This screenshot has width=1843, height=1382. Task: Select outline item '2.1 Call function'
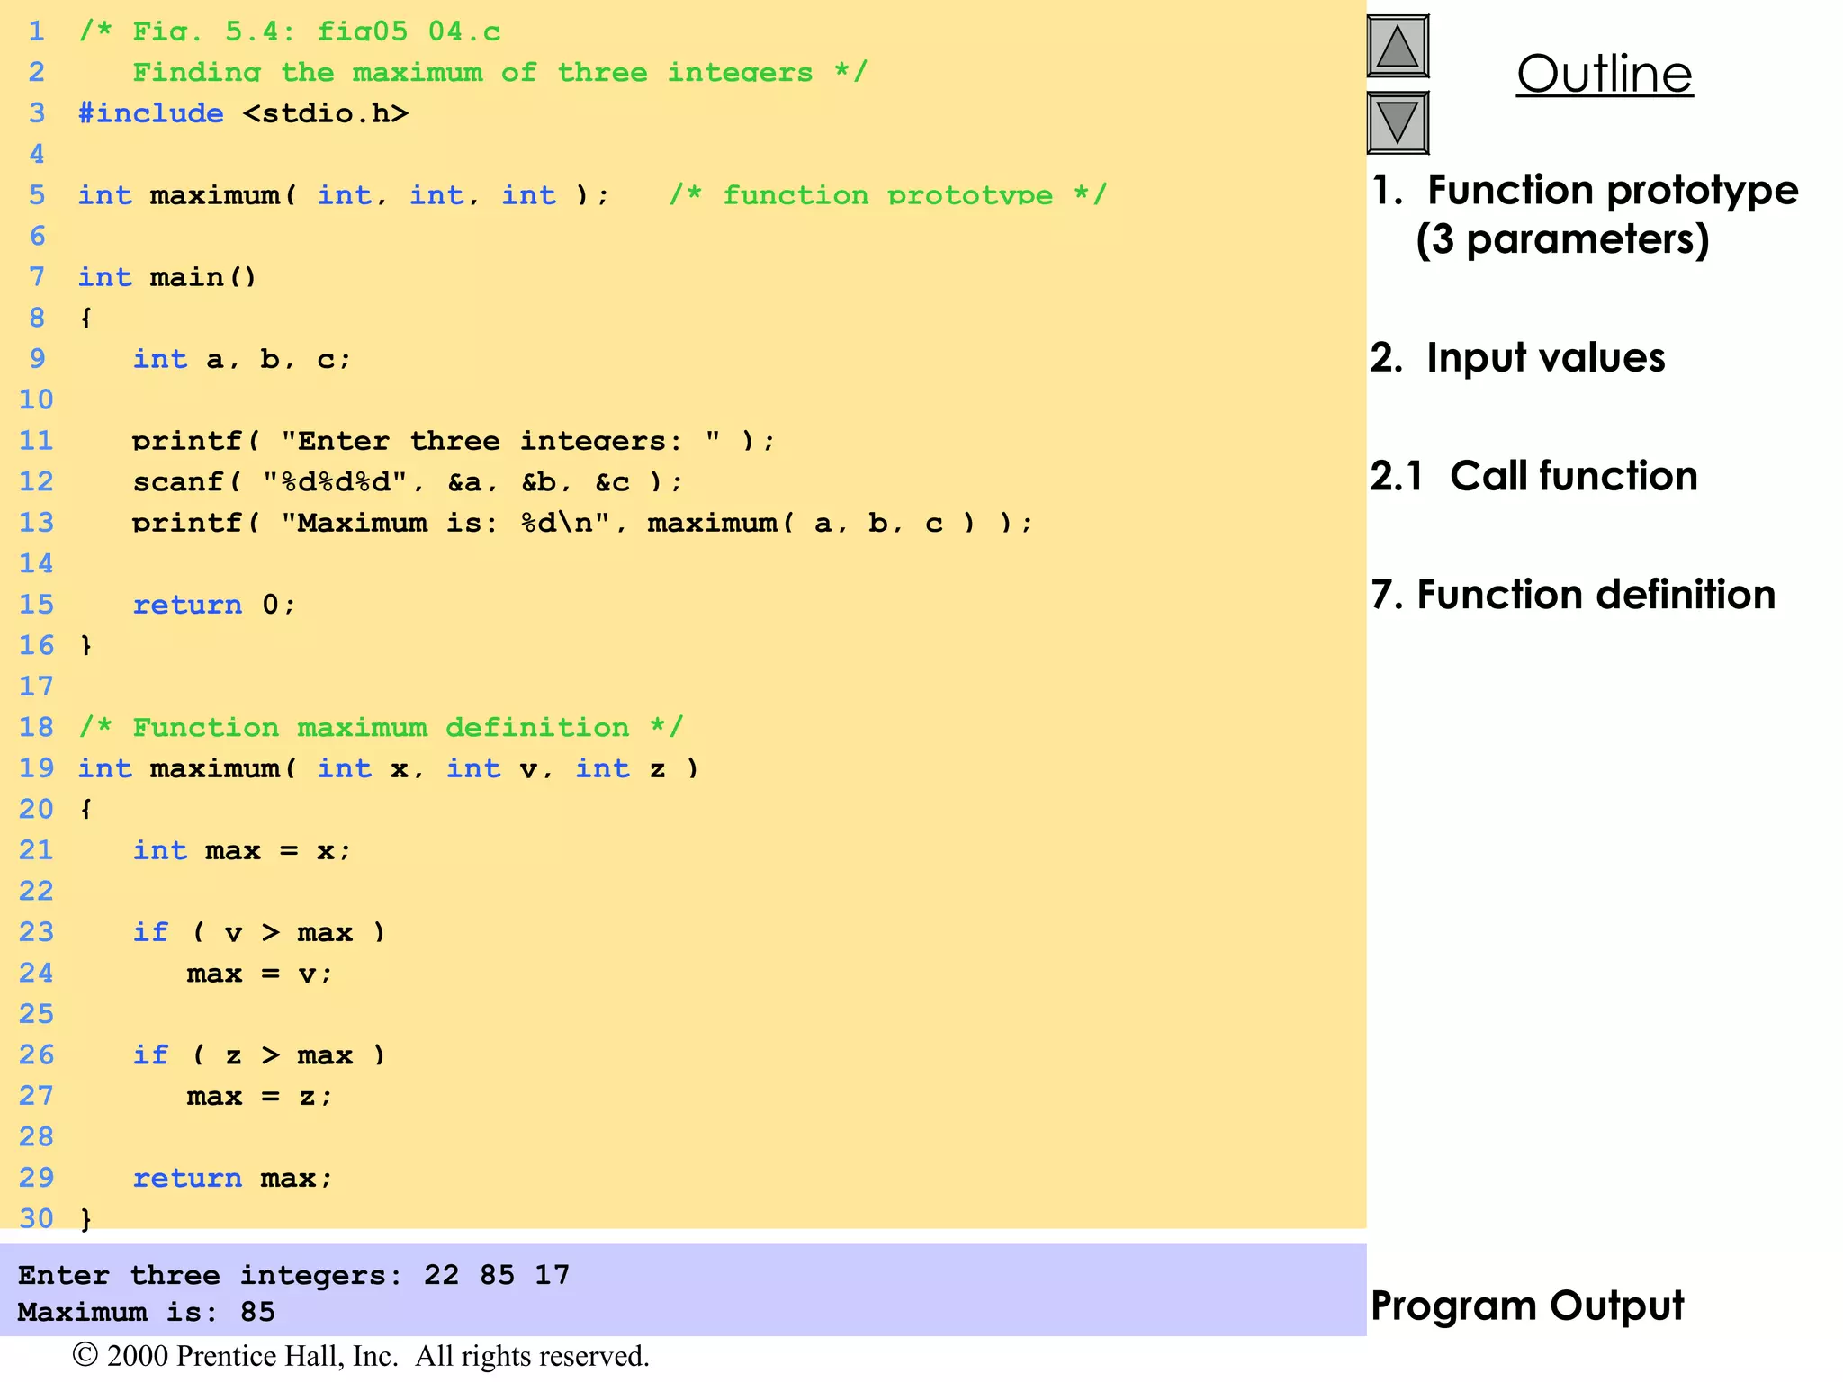point(1534,475)
